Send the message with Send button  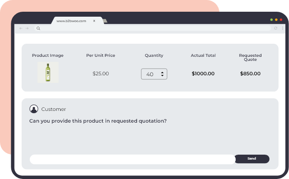252,159
